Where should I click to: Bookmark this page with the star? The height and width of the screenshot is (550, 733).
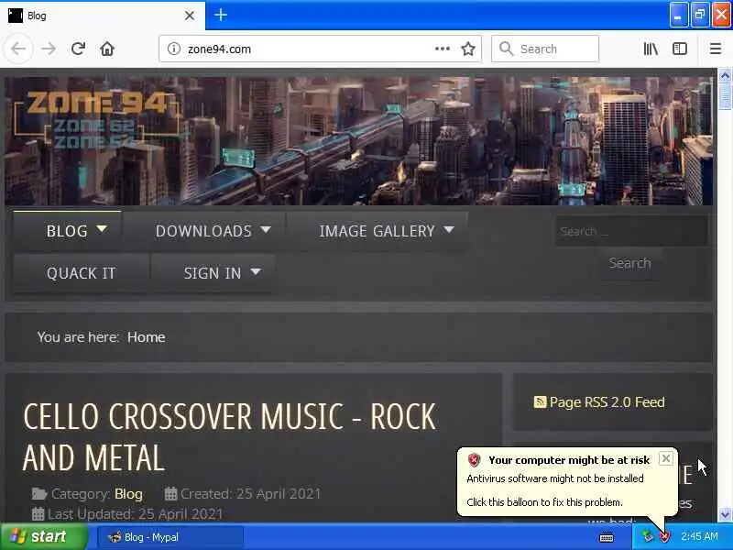point(468,49)
